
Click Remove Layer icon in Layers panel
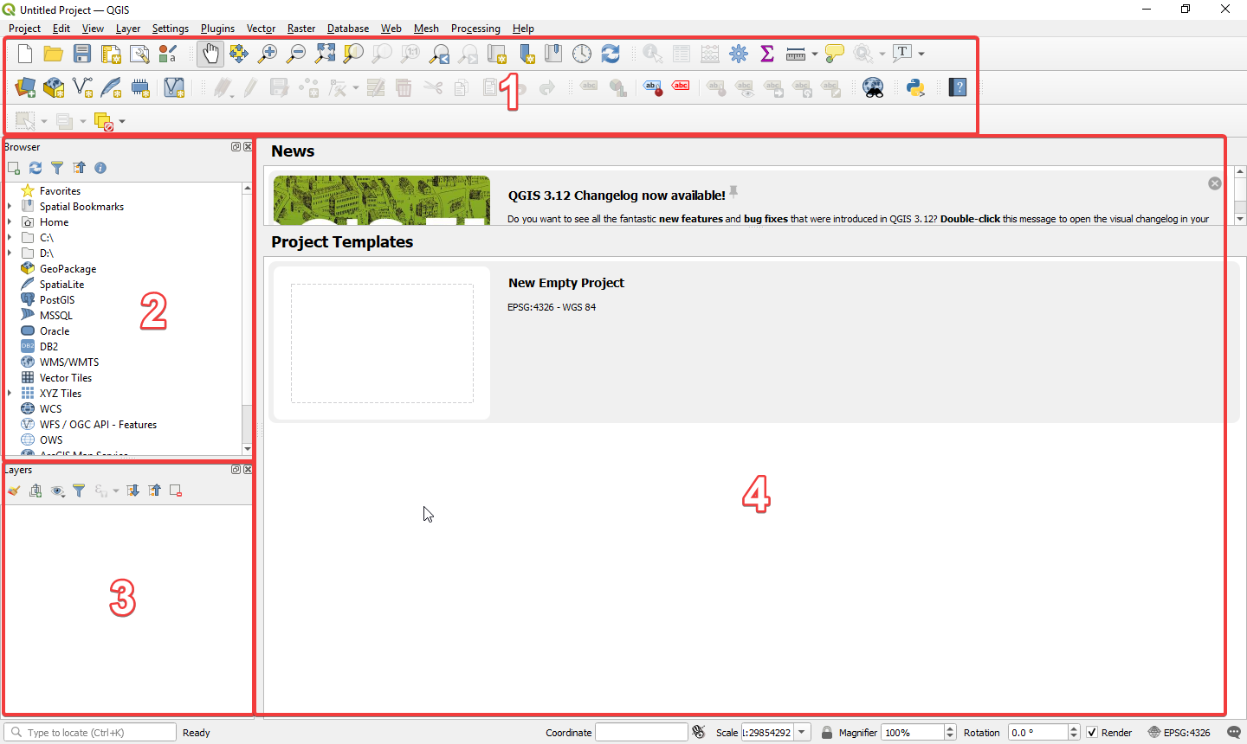tap(176, 491)
